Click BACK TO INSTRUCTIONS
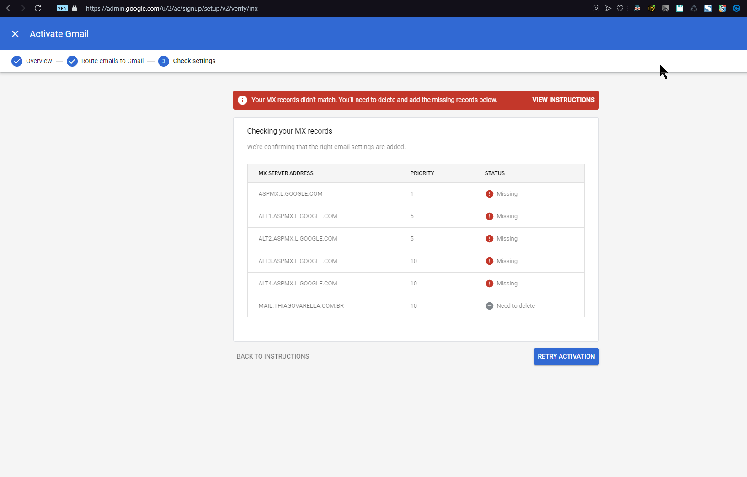747x477 pixels. pyautogui.click(x=273, y=357)
